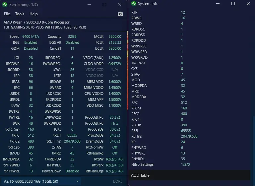Viewport: 255px width, 186px height.
Task: Click the ZenTimings app logo icon
Action: coord(5,5)
